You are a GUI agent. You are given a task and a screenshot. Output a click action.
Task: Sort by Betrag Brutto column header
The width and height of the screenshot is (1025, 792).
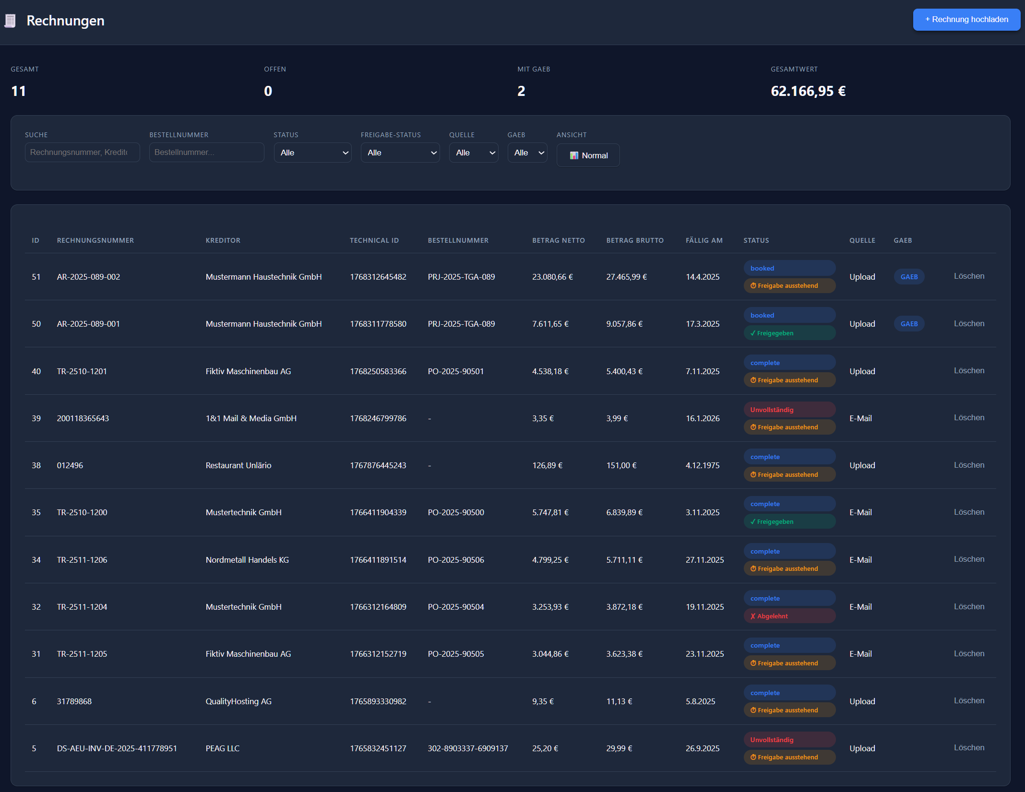634,240
